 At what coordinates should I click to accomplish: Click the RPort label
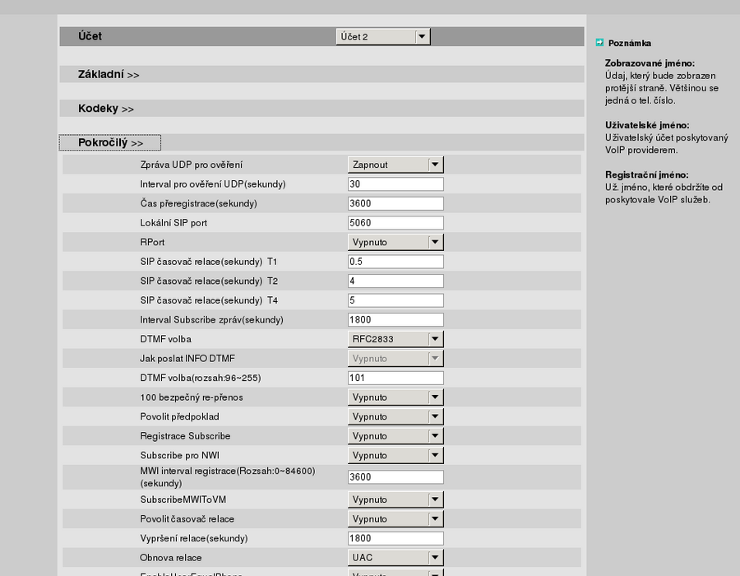[152, 242]
